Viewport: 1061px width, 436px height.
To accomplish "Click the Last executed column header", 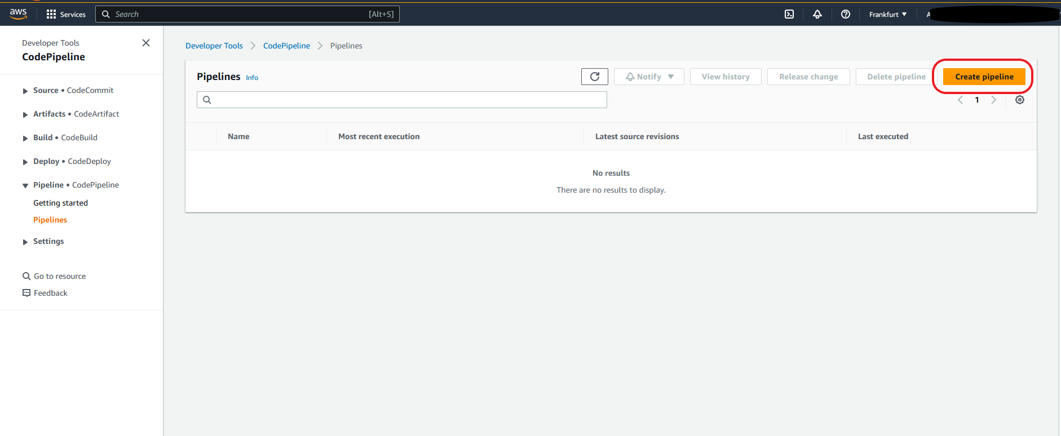I will click(883, 136).
